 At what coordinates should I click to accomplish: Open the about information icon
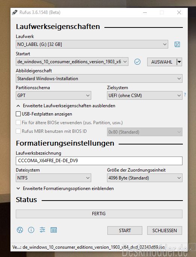(31, 230)
